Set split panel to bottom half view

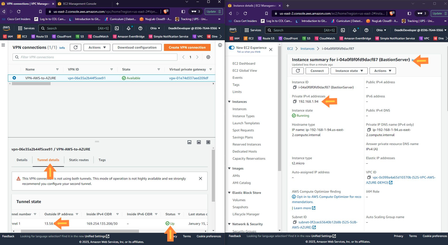(x=199, y=142)
